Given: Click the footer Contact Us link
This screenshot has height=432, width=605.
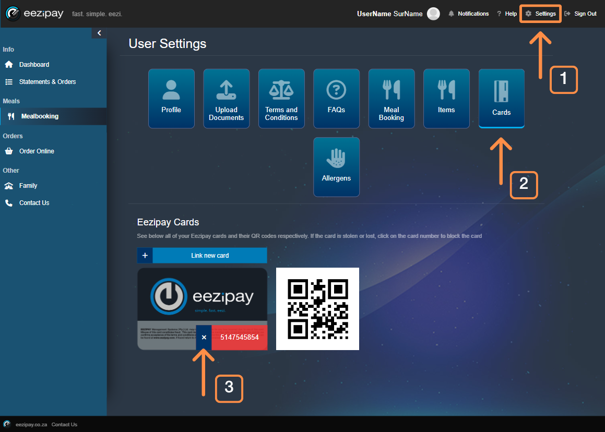Looking at the screenshot, I should click(x=64, y=425).
